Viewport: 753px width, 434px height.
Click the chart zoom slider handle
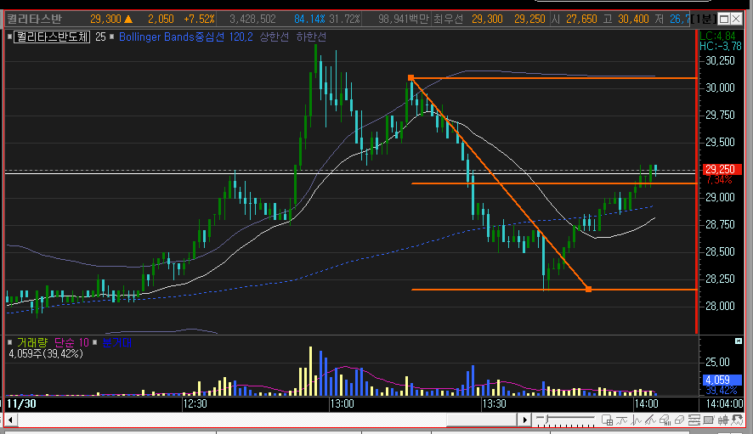pyautogui.click(x=546, y=420)
